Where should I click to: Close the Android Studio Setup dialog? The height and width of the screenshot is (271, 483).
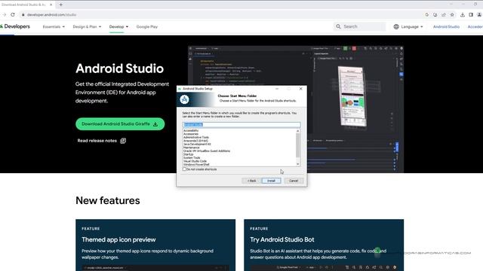[x=301, y=89]
